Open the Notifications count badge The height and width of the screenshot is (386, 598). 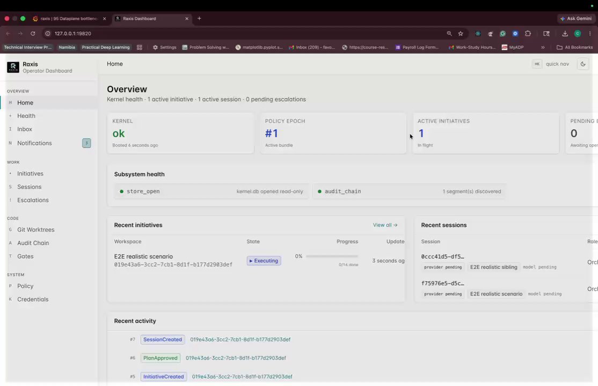pos(86,143)
